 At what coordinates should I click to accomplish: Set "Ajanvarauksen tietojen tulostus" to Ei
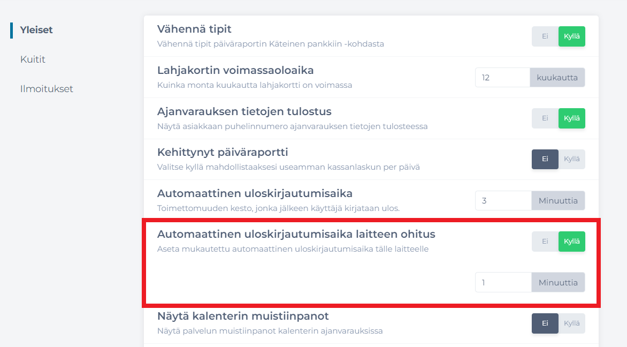click(x=545, y=118)
